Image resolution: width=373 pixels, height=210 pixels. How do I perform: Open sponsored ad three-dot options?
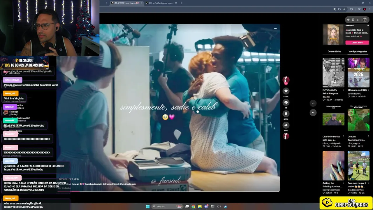368,26
